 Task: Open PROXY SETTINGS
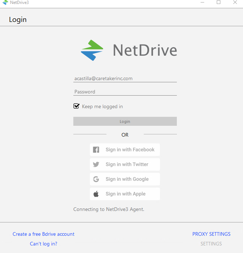[211, 234]
